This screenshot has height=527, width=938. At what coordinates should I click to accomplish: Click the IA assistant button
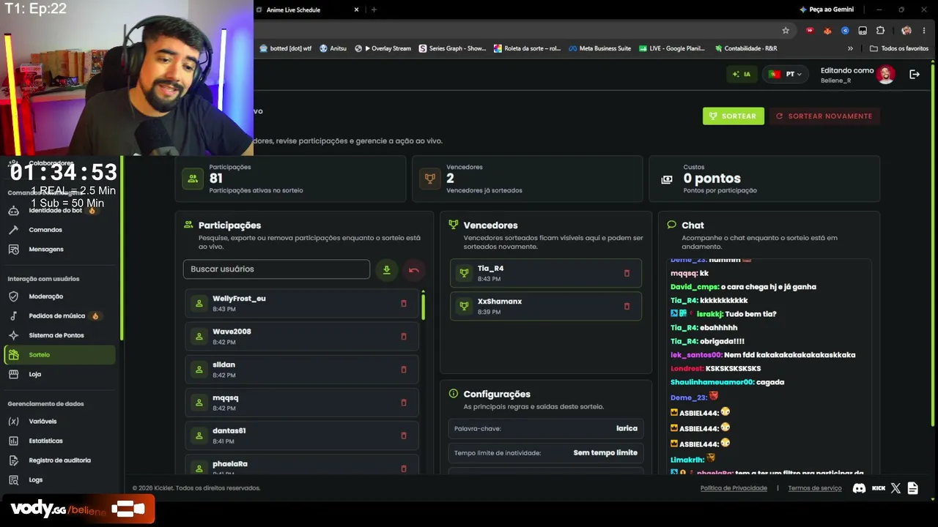pos(742,74)
